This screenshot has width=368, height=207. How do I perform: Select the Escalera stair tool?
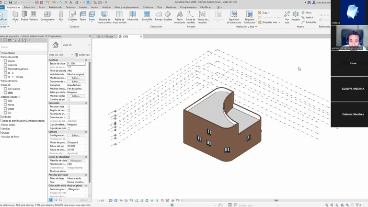coord(168,16)
